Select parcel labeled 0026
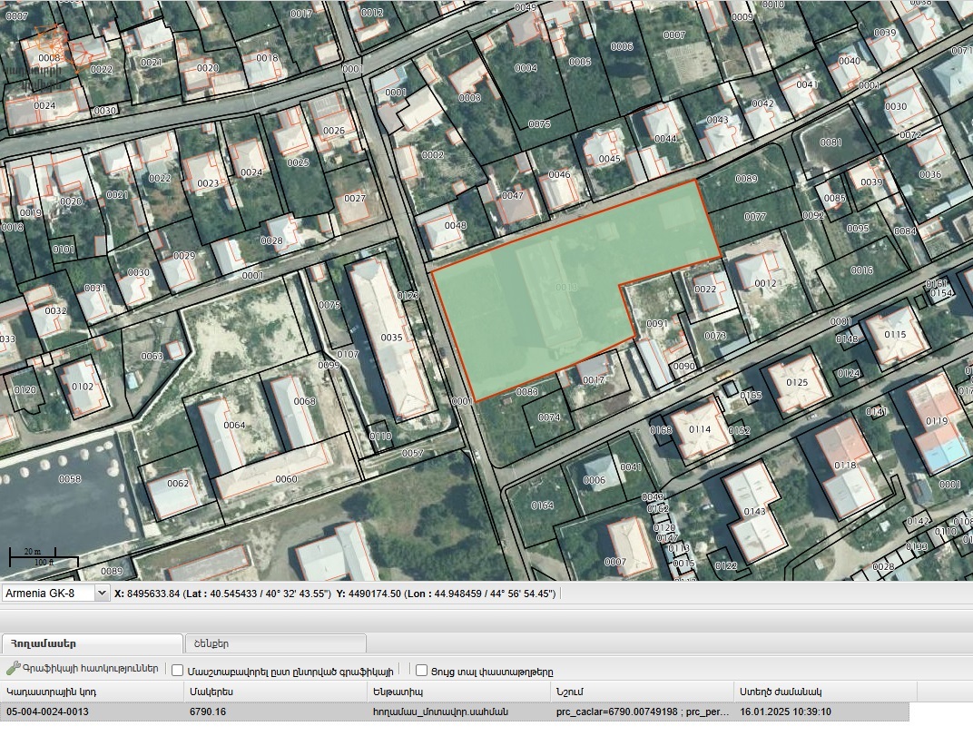This screenshot has height=736, width=973. (x=334, y=131)
